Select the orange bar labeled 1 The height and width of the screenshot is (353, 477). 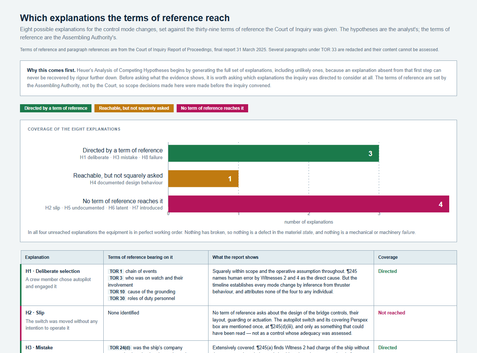[x=203, y=179]
